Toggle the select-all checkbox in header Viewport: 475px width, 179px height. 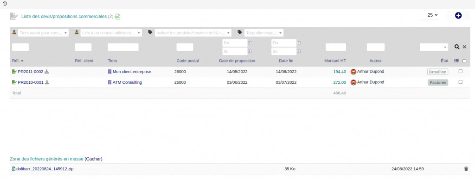point(464,61)
